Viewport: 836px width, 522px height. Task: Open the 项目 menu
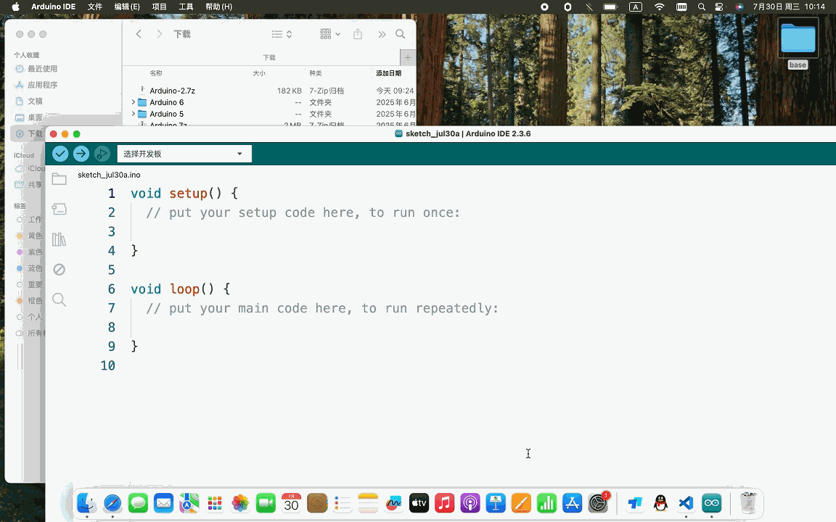point(160,7)
